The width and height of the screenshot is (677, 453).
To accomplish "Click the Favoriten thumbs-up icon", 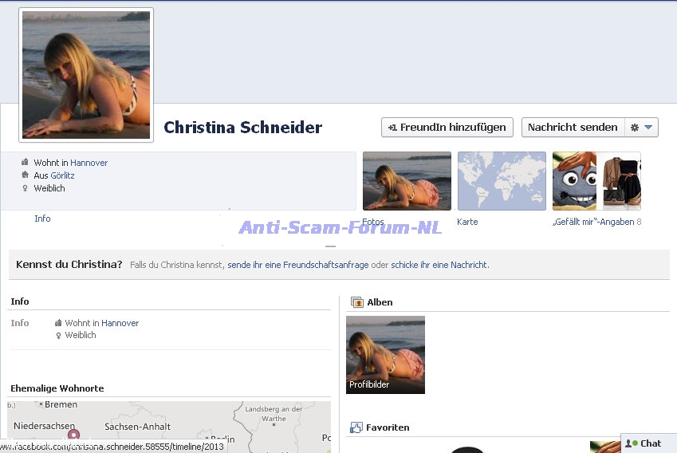I will [x=356, y=427].
